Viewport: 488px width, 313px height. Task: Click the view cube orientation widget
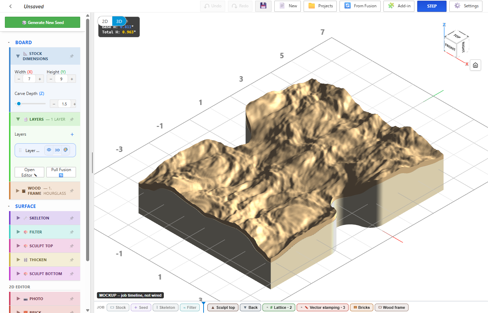click(x=456, y=43)
